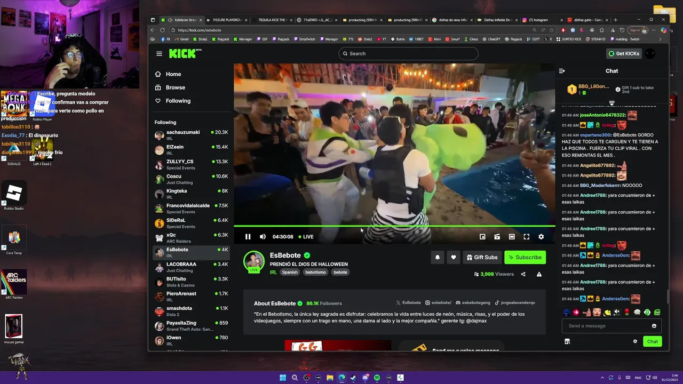Open Browse in Kick sidebar
This screenshot has height=384, width=683.
pos(176,87)
